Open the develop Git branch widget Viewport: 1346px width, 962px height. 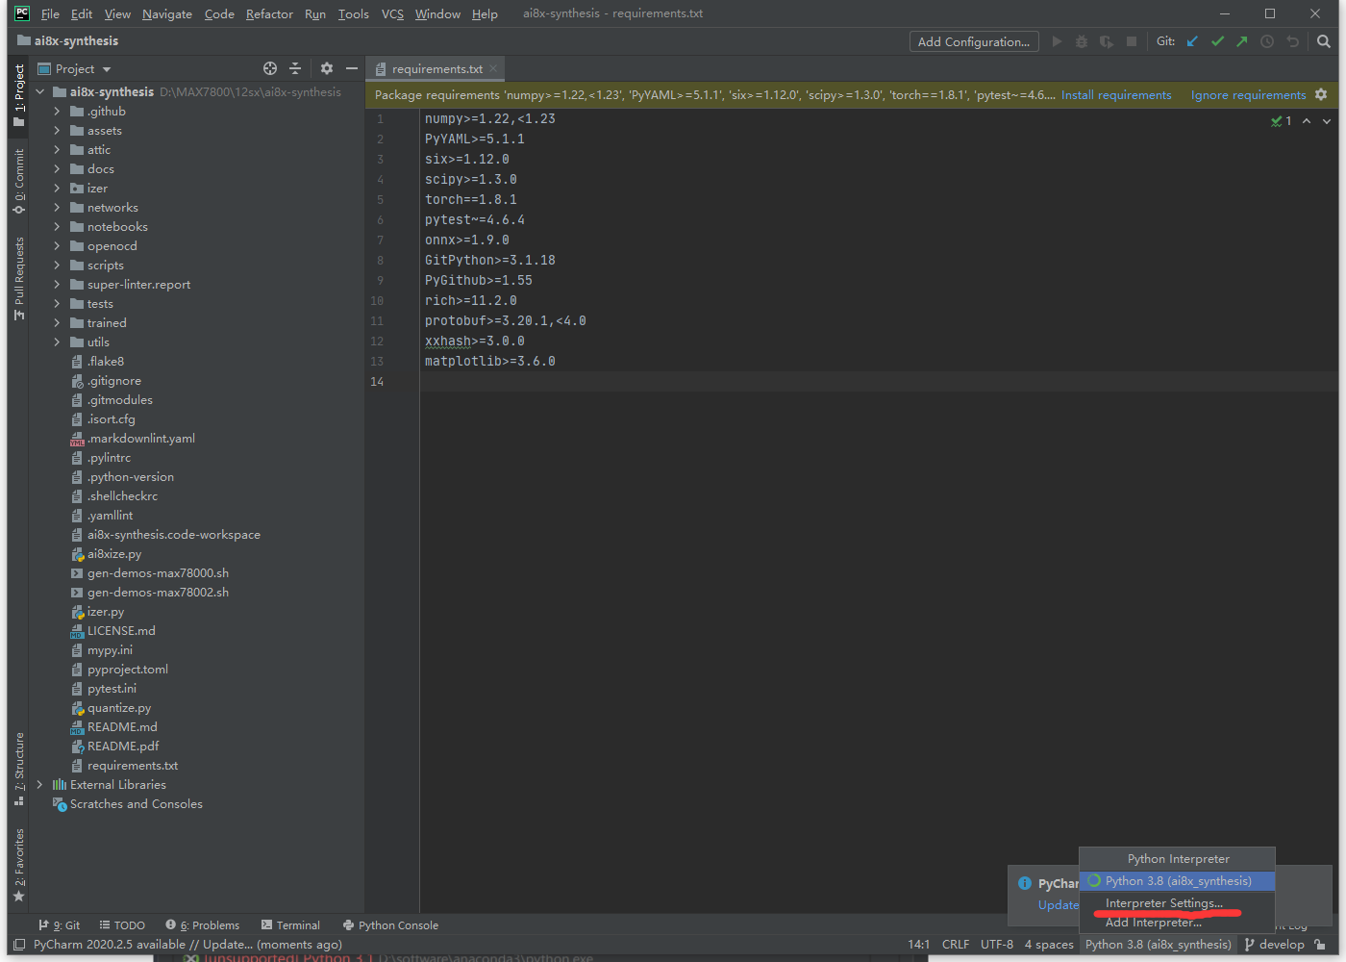[x=1275, y=945]
